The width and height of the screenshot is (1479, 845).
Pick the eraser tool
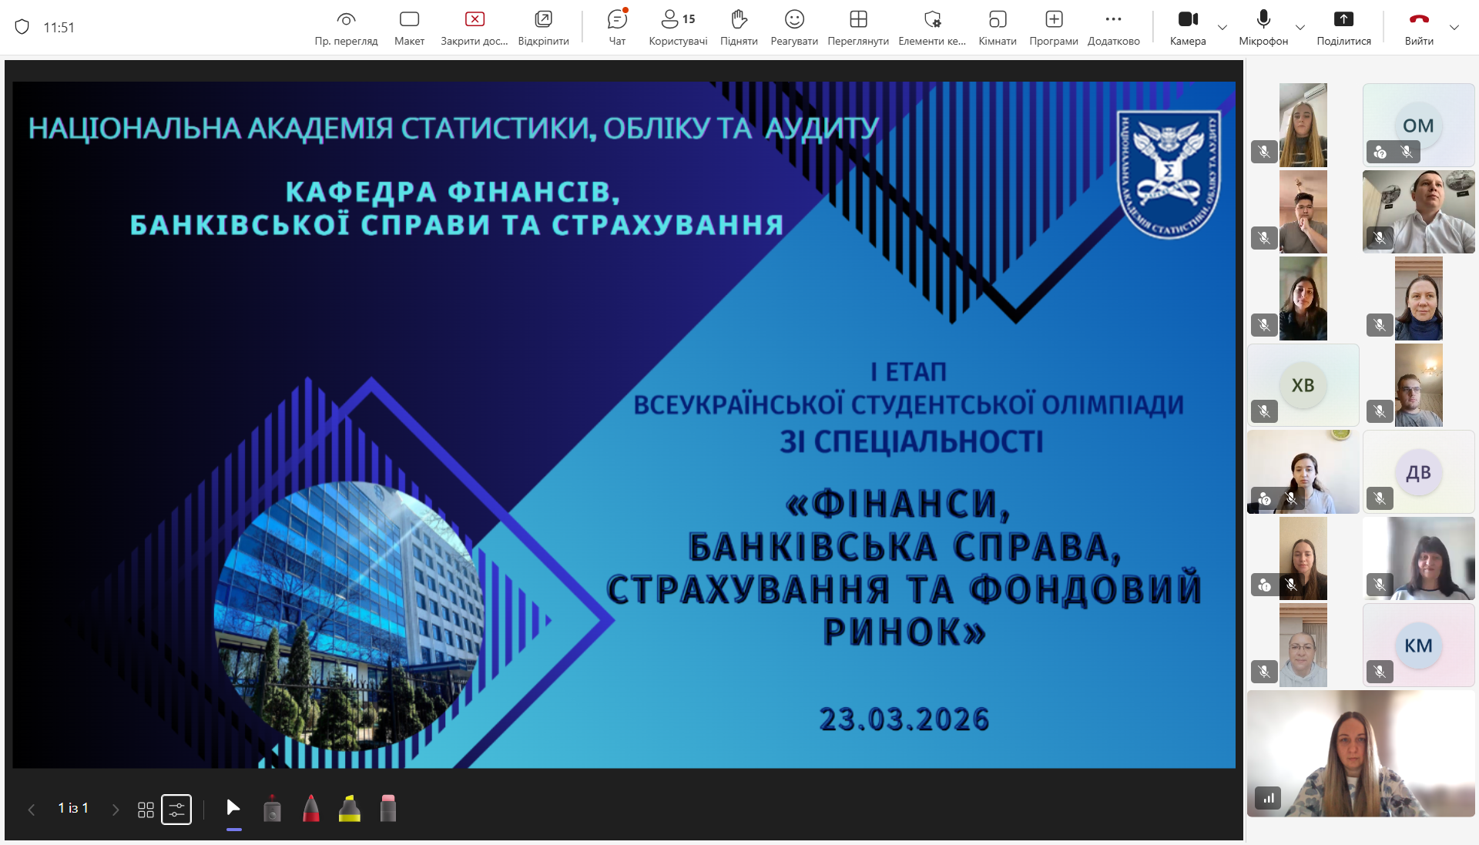click(388, 809)
